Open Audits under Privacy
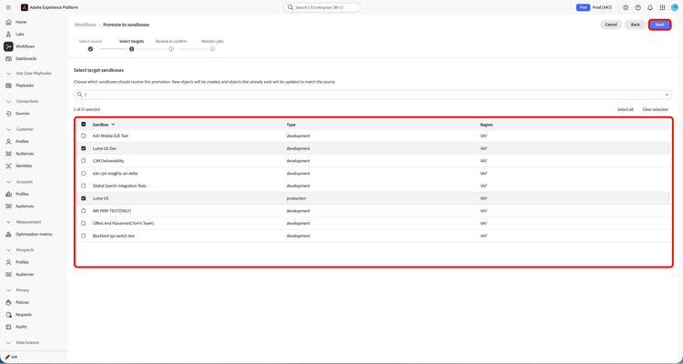This screenshot has height=364, width=683. tap(21, 327)
